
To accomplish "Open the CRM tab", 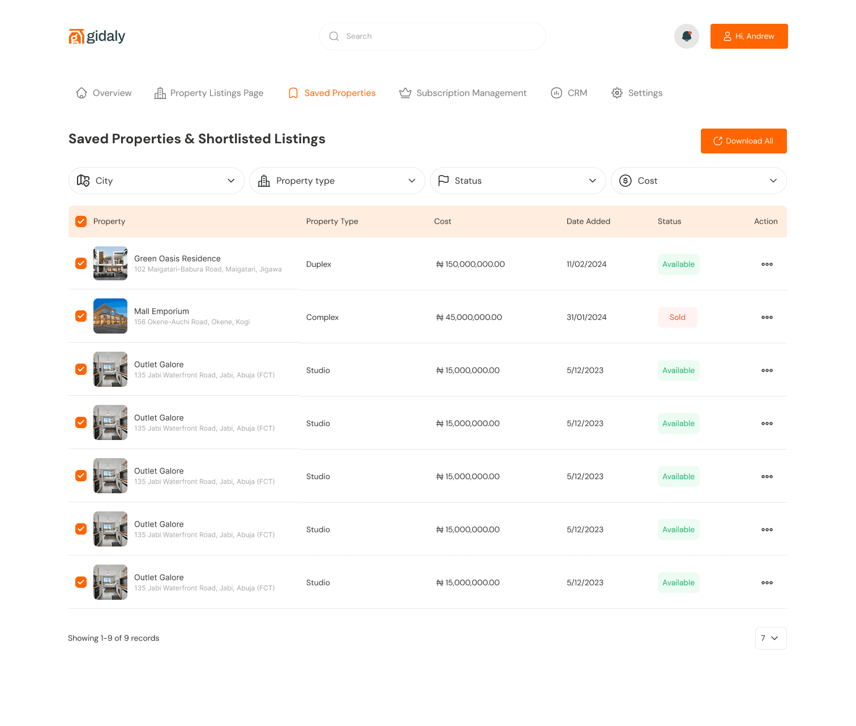I will tap(569, 93).
